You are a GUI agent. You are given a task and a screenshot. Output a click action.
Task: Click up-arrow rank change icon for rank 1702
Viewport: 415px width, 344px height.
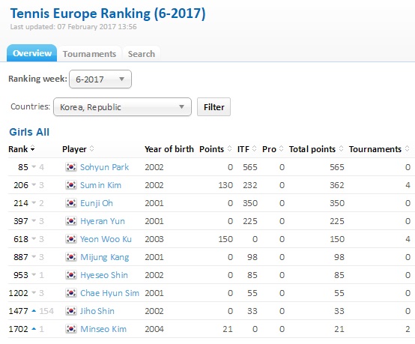[34, 329]
